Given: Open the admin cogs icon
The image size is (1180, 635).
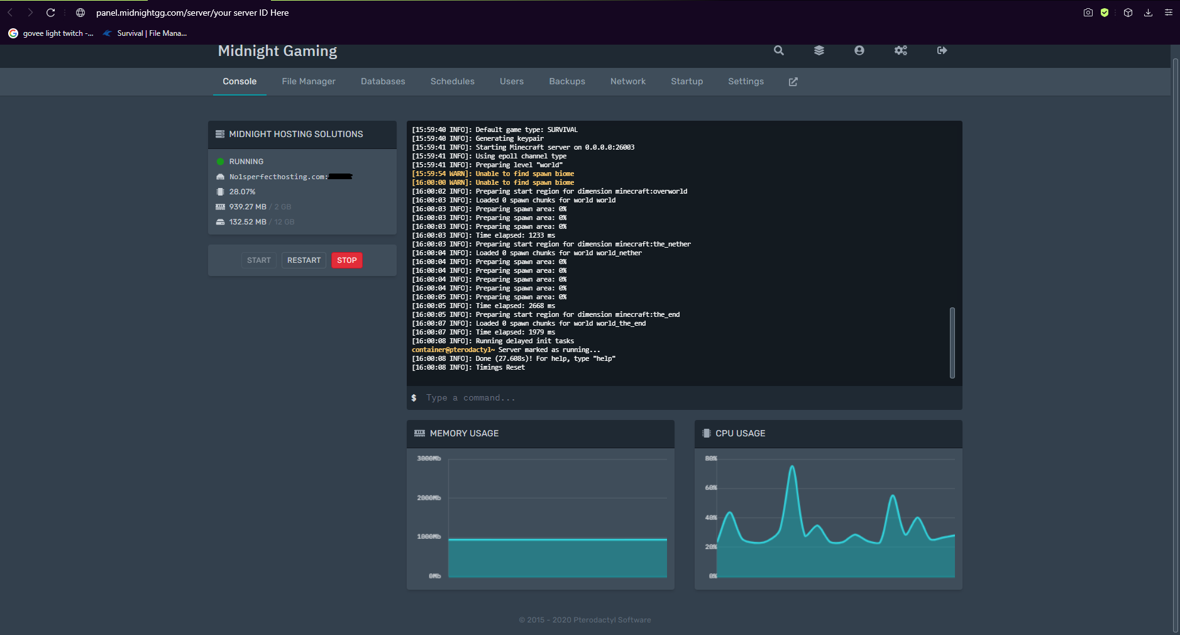Looking at the screenshot, I should click(x=900, y=50).
